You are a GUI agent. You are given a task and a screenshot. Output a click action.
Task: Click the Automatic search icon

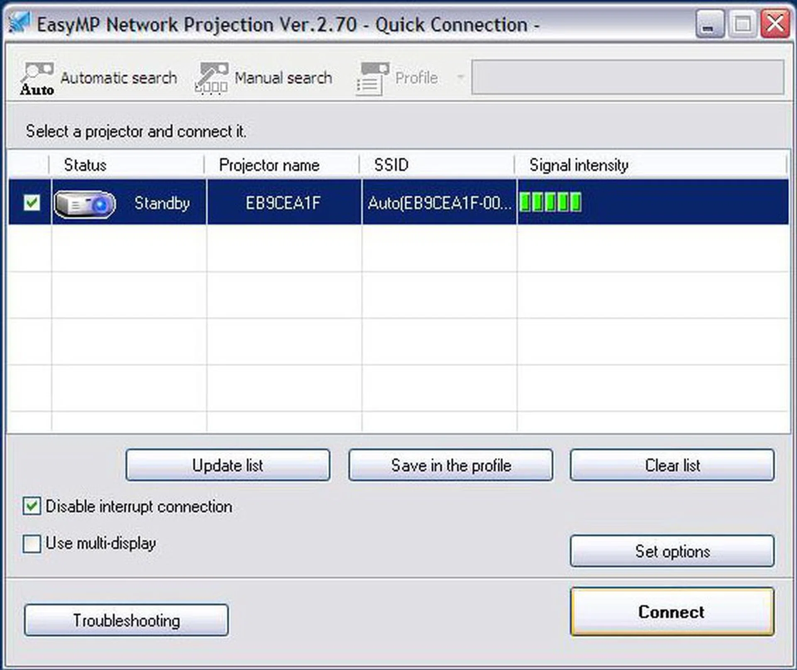[37, 77]
